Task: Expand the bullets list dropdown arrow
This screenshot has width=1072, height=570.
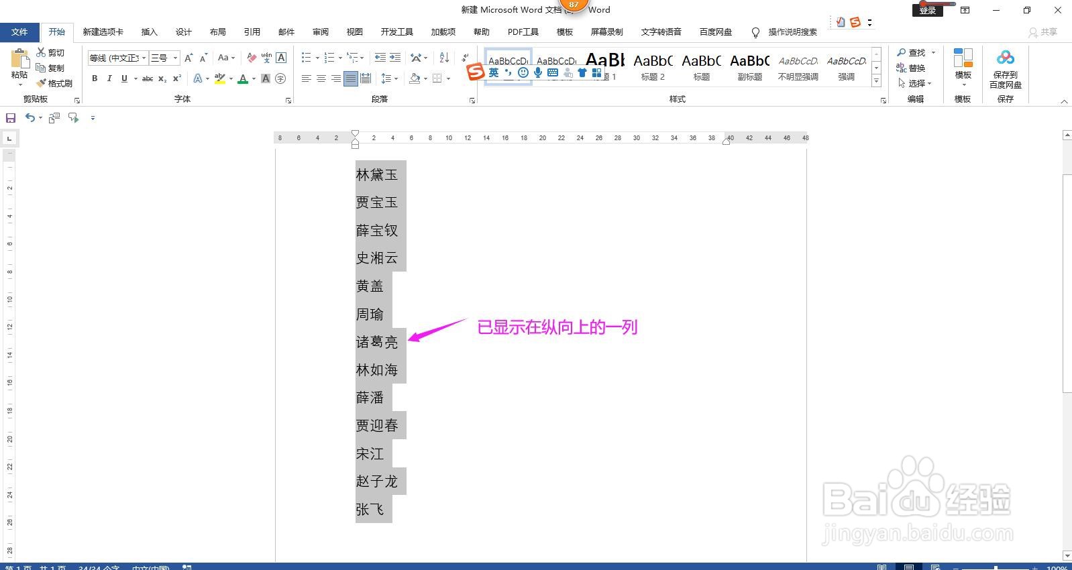Action: [317, 58]
